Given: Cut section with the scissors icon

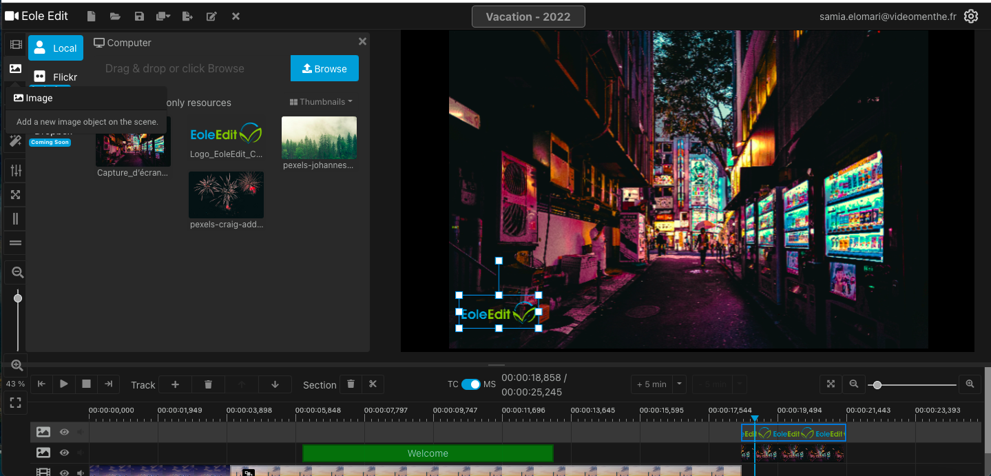Looking at the screenshot, I should point(373,384).
